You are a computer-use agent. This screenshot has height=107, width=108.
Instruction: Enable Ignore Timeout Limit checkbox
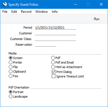tap(53, 76)
